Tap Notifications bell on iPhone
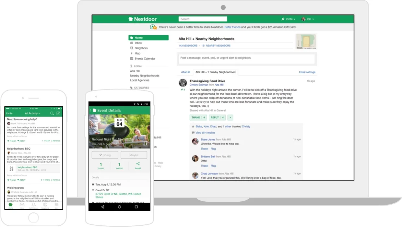The width and height of the screenshot is (402, 227). pos(33,205)
